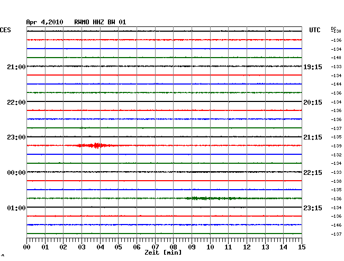
Task: Click the red seismic burst after 23:00
Action: tap(96, 145)
